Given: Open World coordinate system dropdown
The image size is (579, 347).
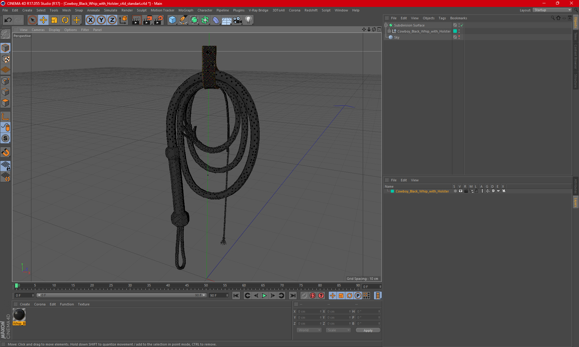Looking at the screenshot, I should (x=309, y=330).
